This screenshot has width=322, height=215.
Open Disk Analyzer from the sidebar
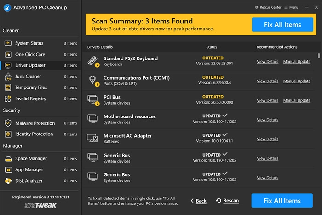pos(40,181)
